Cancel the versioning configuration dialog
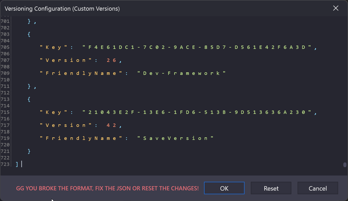 318,188
